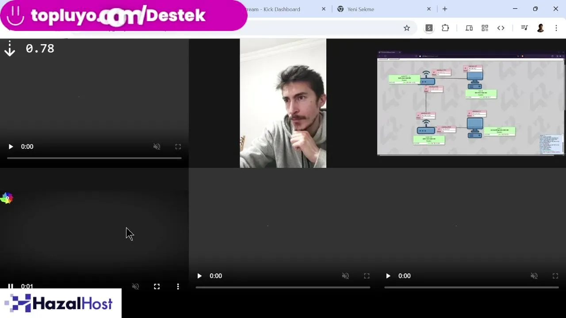The height and width of the screenshot is (318, 566).
Task: Enter fullscreen on the bottom-middle video
Action: (x=367, y=276)
